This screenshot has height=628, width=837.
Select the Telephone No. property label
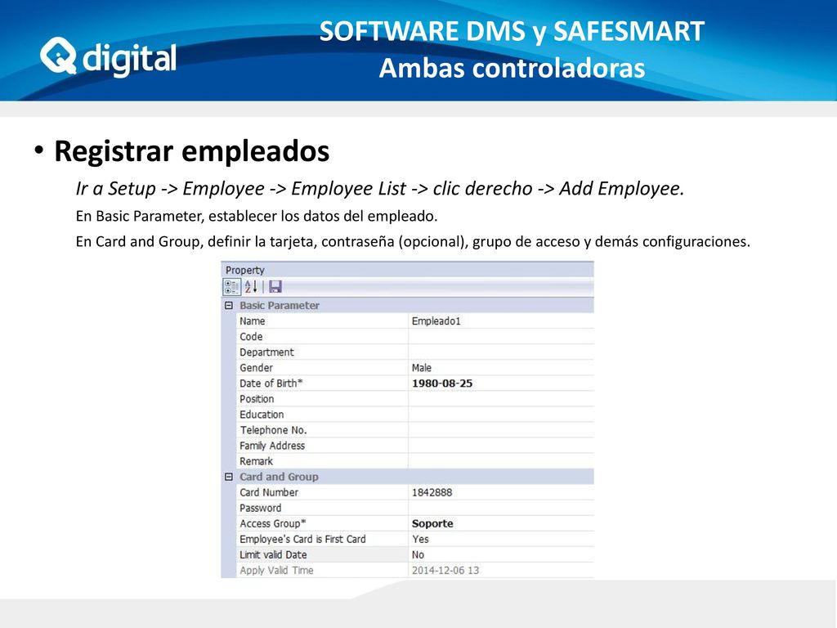tap(273, 430)
